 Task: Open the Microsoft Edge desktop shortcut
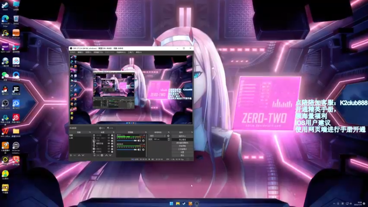(x=5, y=20)
